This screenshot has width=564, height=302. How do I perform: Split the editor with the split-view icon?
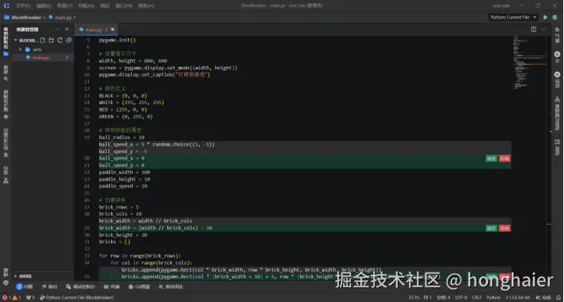pyautogui.click(x=533, y=29)
